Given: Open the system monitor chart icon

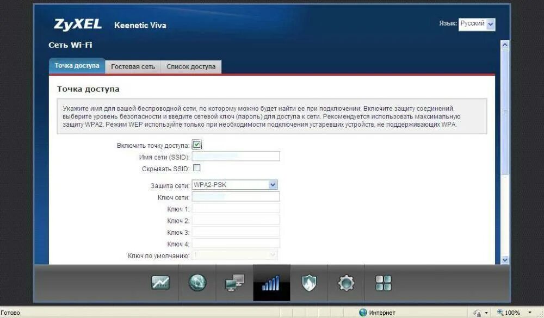Looking at the screenshot, I should pos(160,283).
